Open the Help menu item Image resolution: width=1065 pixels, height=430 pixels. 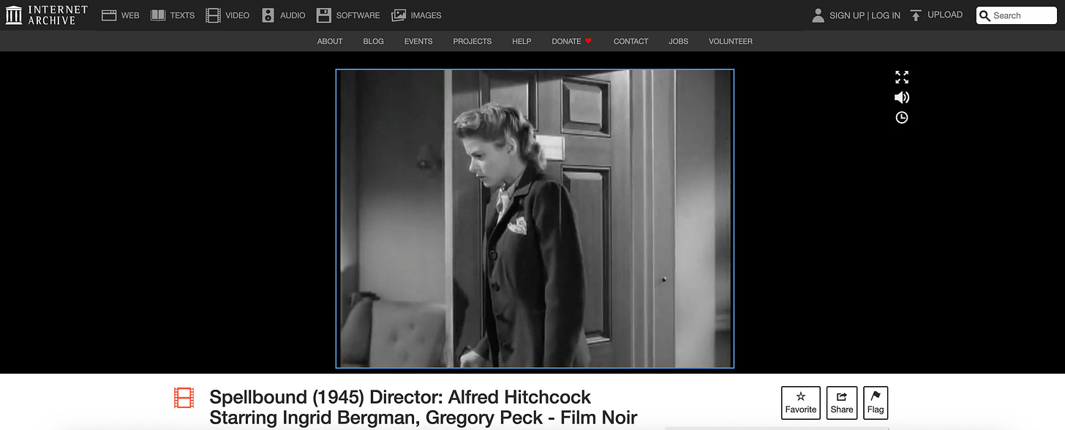click(x=522, y=41)
